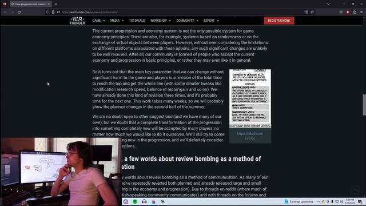Click the page vertical scrollbar thumb
This screenshot has width=366, height=206.
(364, 105)
